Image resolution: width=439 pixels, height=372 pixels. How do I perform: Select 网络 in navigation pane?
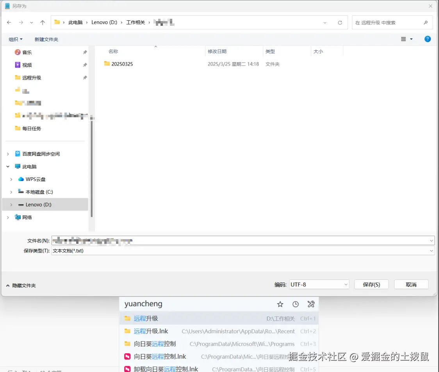tap(27, 217)
